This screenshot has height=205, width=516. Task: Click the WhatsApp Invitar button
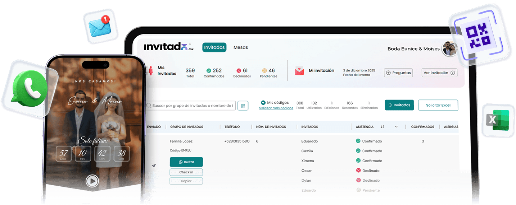click(x=186, y=162)
